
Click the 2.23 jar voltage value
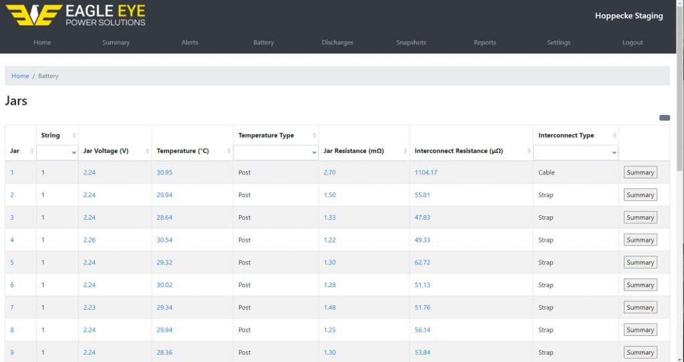coord(90,307)
